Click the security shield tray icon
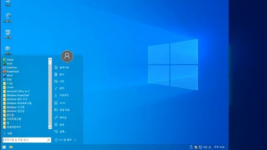Image resolution: width=267 pixels, height=150 pixels. (x=196, y=147)
